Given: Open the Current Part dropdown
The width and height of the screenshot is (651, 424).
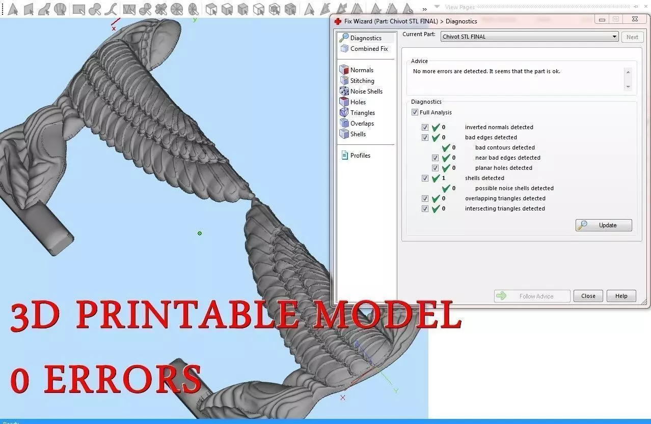Looking at the screenshot, I should pyautogui.click(x=614, y=37).
